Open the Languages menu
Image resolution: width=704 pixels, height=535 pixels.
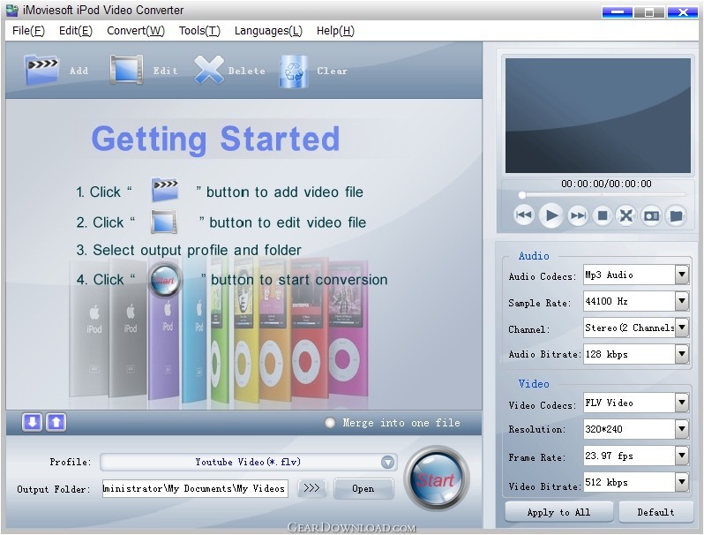[x=268, y=31]
